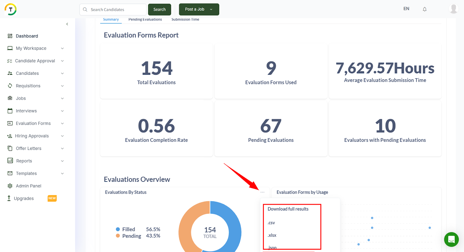This screenshot has width=464, height=252.
Task: Click the Search Candidates input field
Action: tap(116, 10)
